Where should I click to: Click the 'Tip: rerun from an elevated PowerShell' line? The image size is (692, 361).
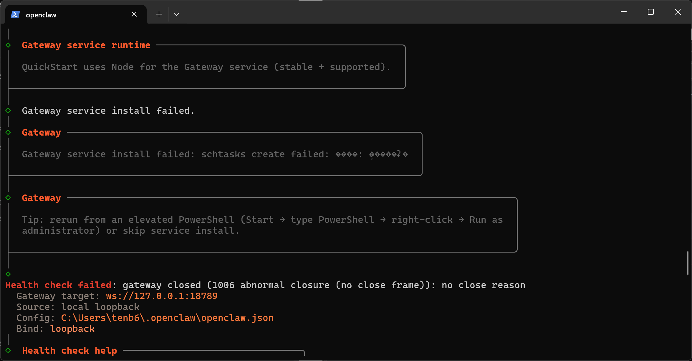point(262,220)
